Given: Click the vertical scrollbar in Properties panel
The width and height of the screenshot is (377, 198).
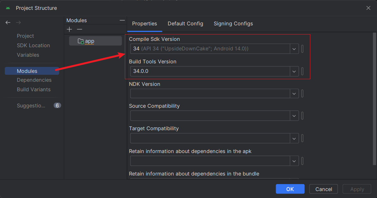Looking at the screenshot, I should (x=374, y=98).
